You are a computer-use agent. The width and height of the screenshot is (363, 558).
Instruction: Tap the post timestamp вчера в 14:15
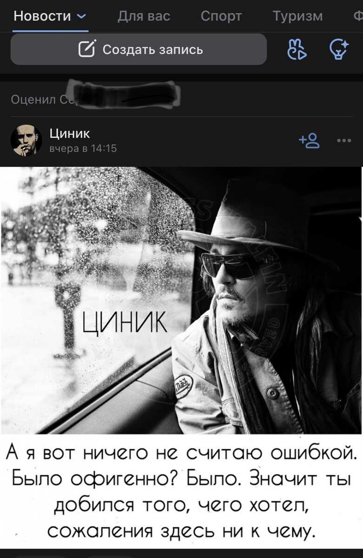[x=84, y=148]
